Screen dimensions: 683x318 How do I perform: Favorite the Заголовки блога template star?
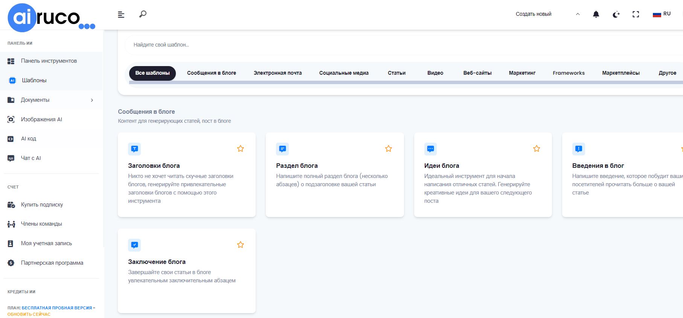[241, 149]
